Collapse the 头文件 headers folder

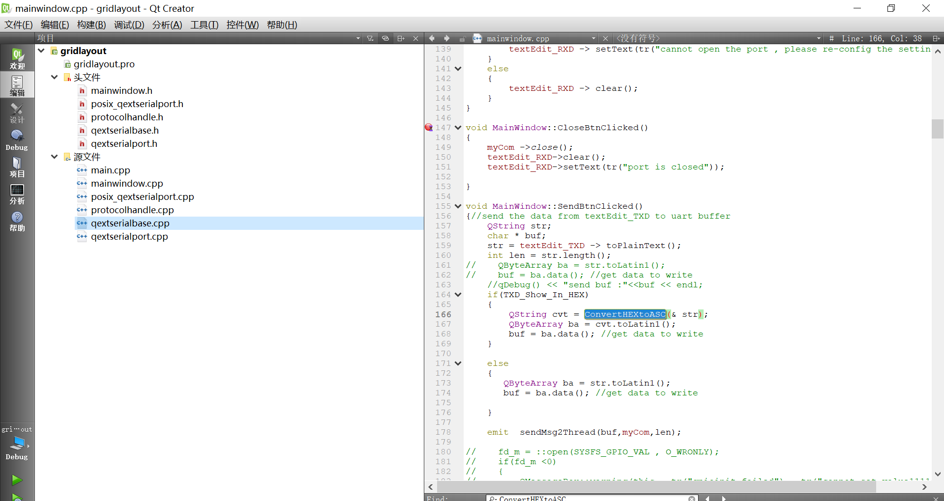tap(55, 77)
